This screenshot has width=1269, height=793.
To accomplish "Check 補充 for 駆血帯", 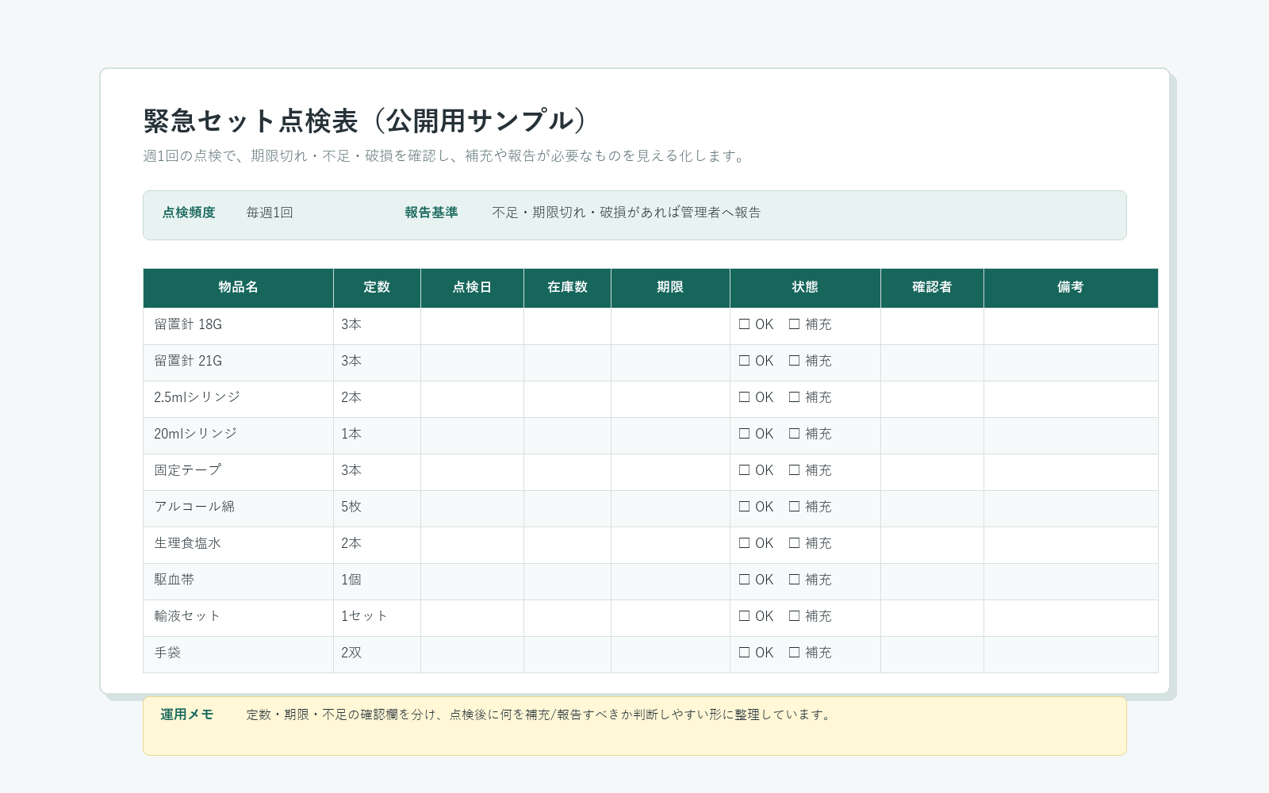I will pyautogui.click(x=794, y=580).
